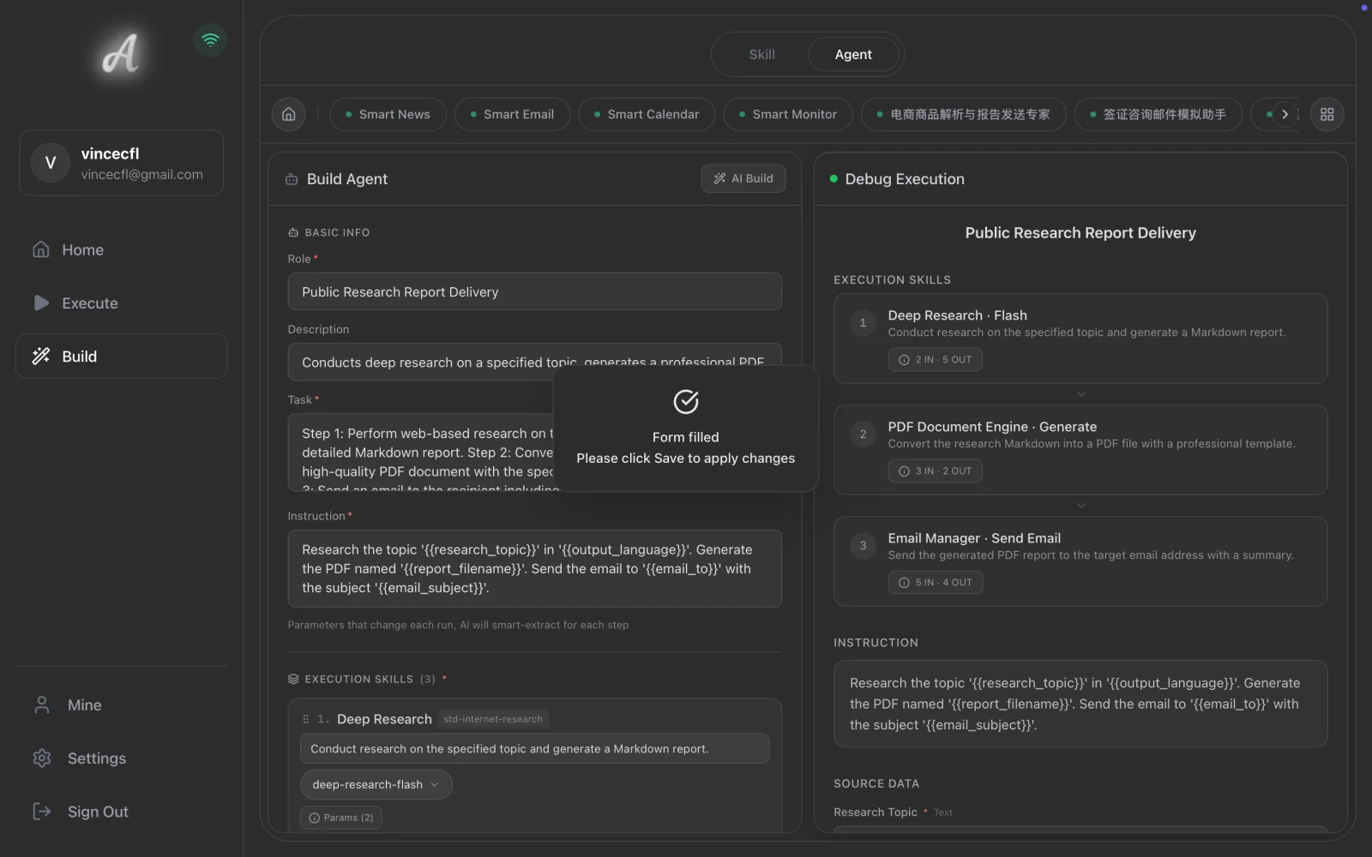Expand 2 IN · 5 OUT info badge
1372x857 pixels.
(935, 359)
